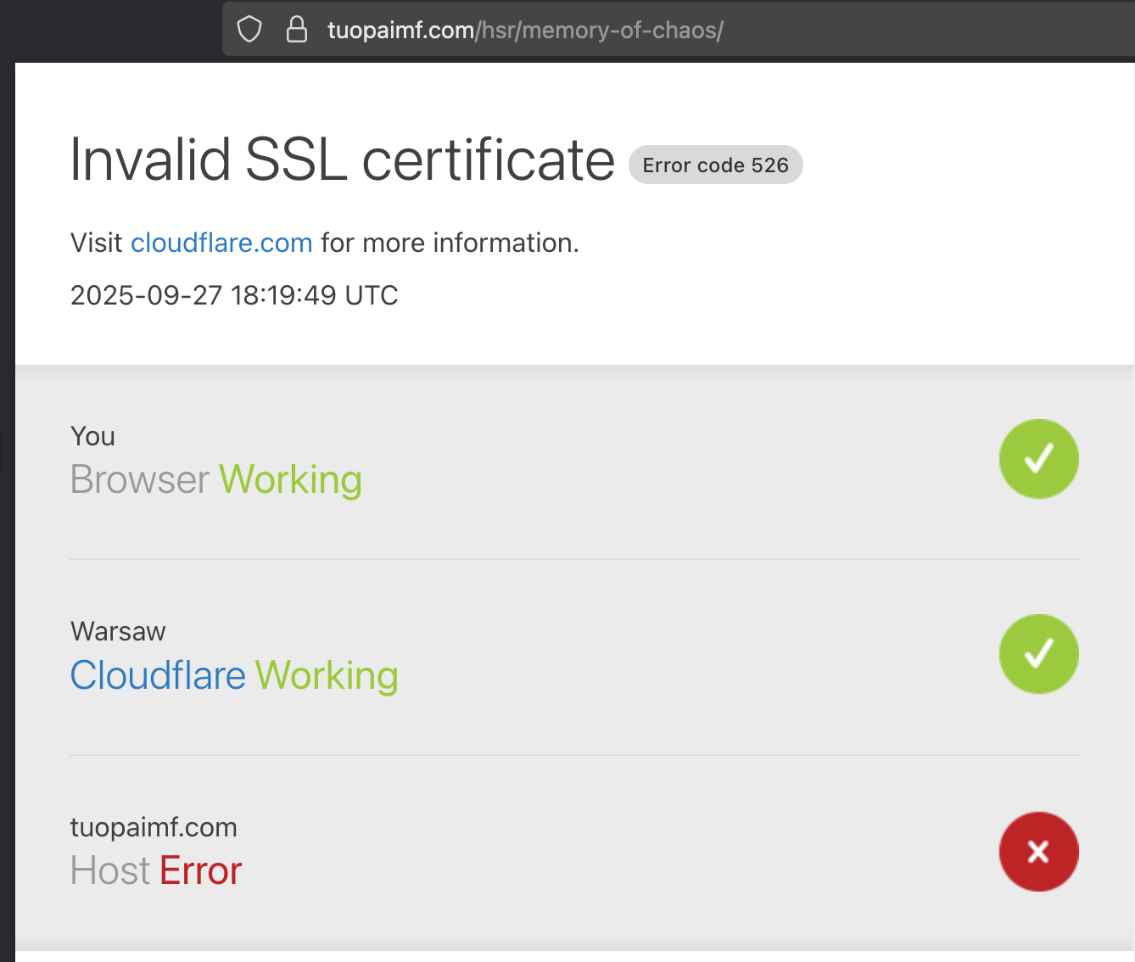Click the blue Cloudflare link under Warsaw
Screen dimensions: 1135x962
pos(158,675)
